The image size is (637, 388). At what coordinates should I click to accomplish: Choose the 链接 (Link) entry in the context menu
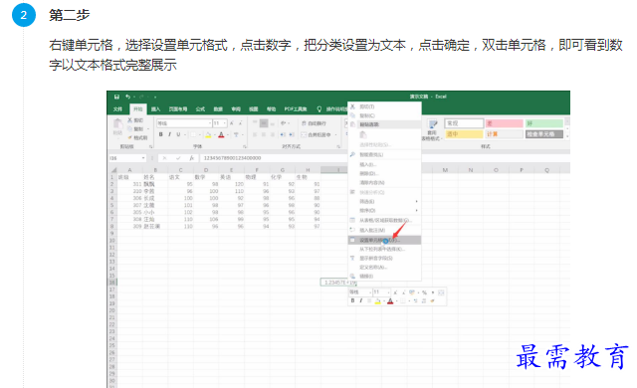[x=384, y=276]
